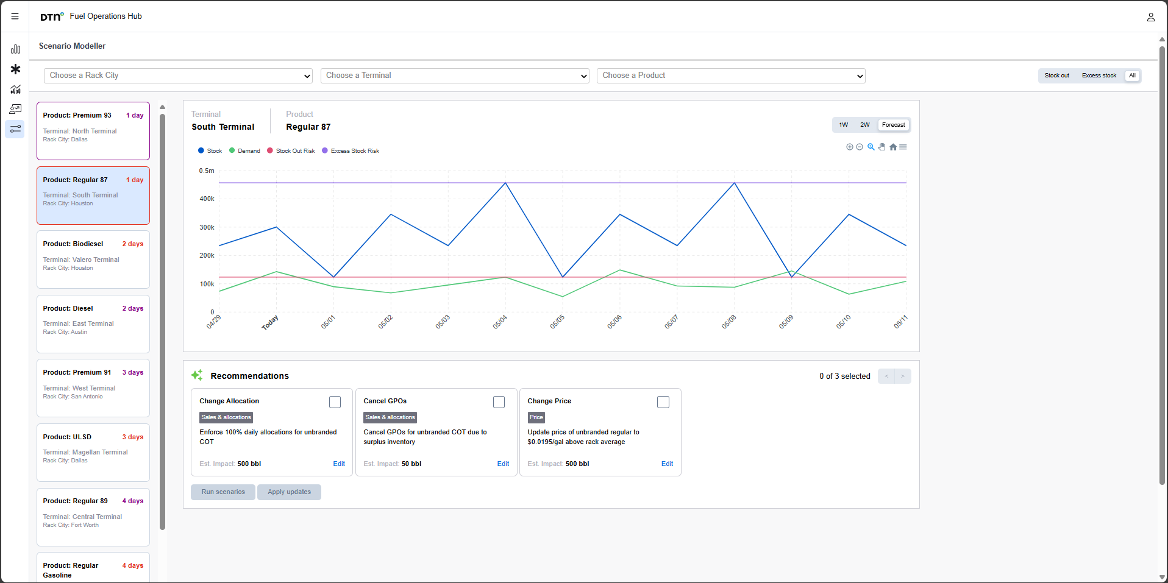This screenshot has width=1168, height=583.
Task: Toggle Excess Stock Risk legend series
Action: [x=351, y=150]
